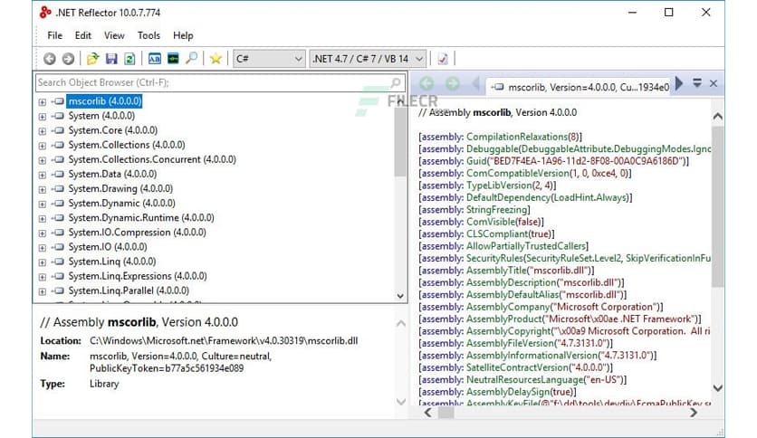
Task: Click the AllowPartiallyTrustedCallers attribute link
Action: coord(526,246)
